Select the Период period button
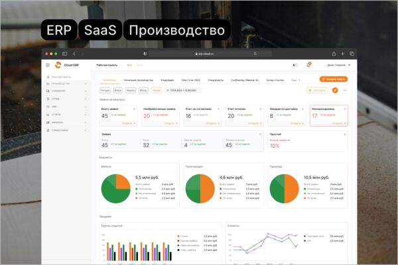 (x=157, y=90)
